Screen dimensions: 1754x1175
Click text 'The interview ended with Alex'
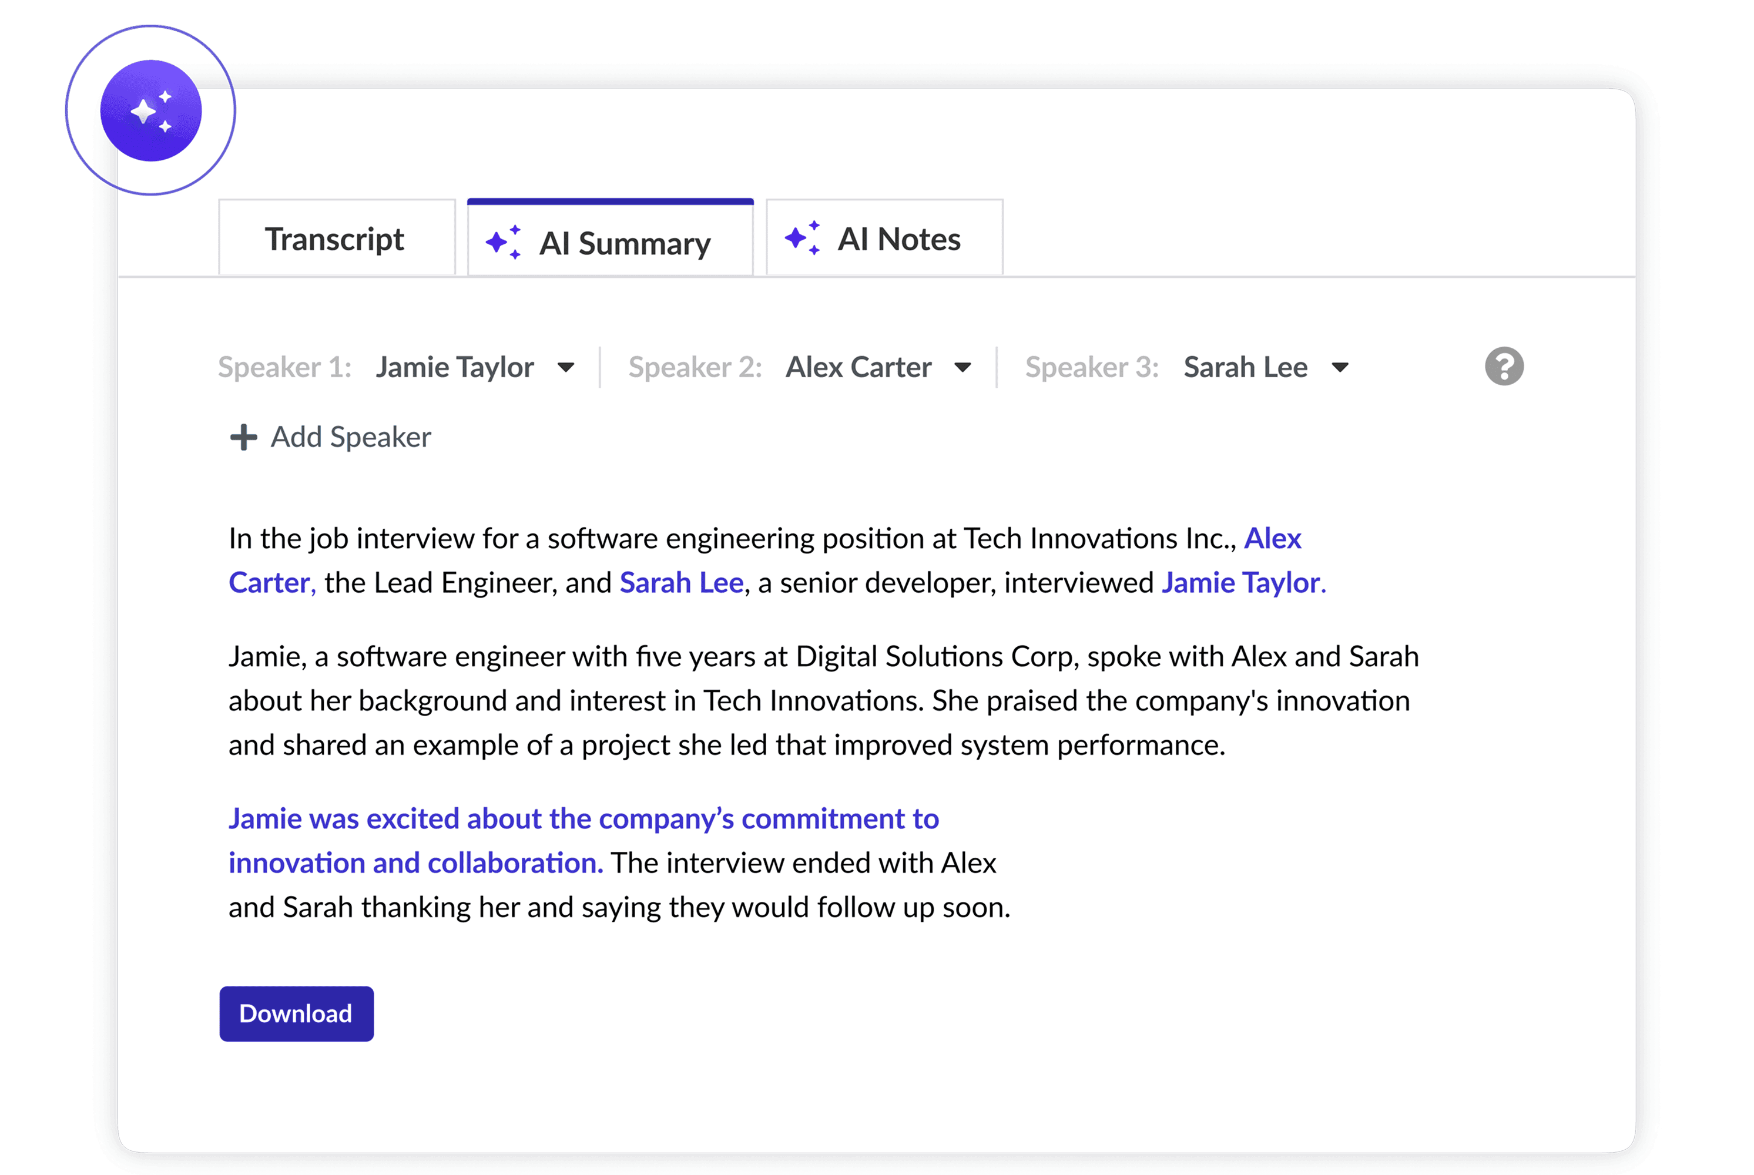803,863
